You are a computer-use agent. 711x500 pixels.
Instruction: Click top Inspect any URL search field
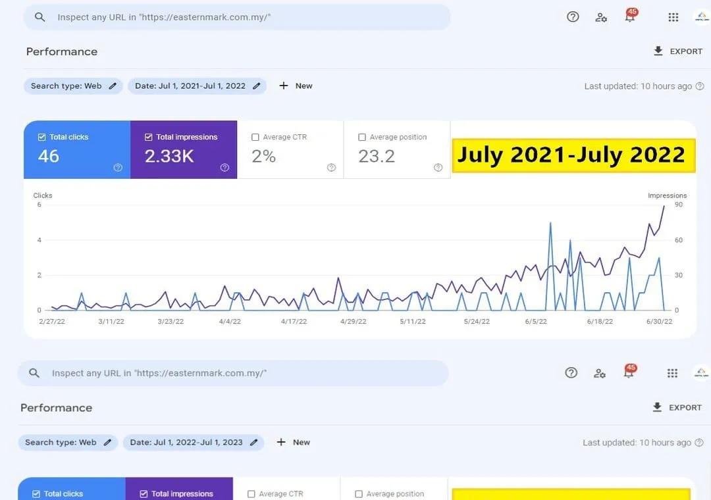(237, 17)
